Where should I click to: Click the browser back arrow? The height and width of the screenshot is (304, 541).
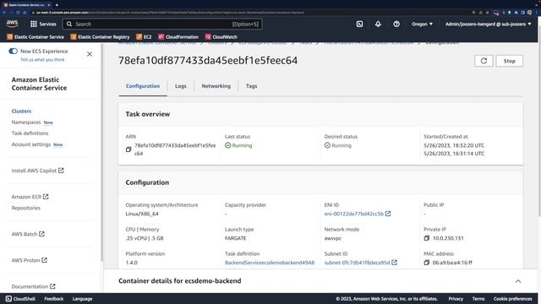[x=4, y=13]
